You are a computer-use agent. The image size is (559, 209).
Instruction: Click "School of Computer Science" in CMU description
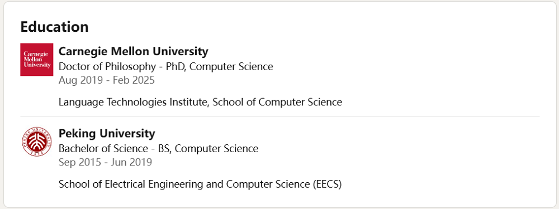[277, 103]
